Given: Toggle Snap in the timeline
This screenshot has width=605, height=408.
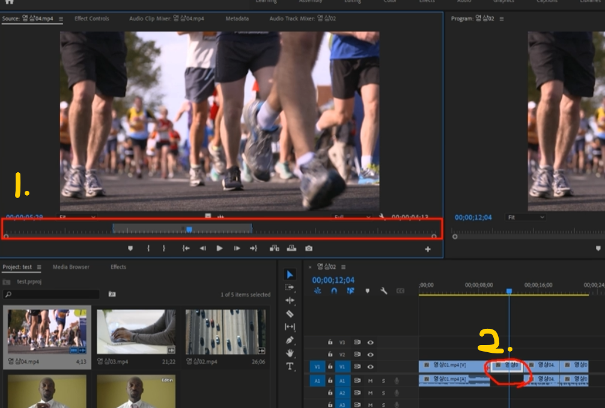Looking at the screenshot, I should (x=334, y=291).
